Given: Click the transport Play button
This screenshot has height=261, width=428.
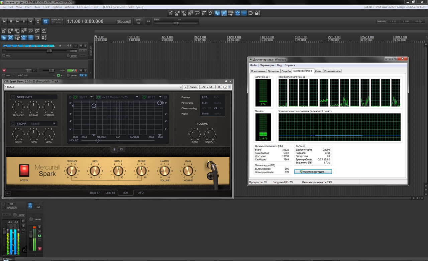Looking at the screenshot, I should [x=18, y=21].
